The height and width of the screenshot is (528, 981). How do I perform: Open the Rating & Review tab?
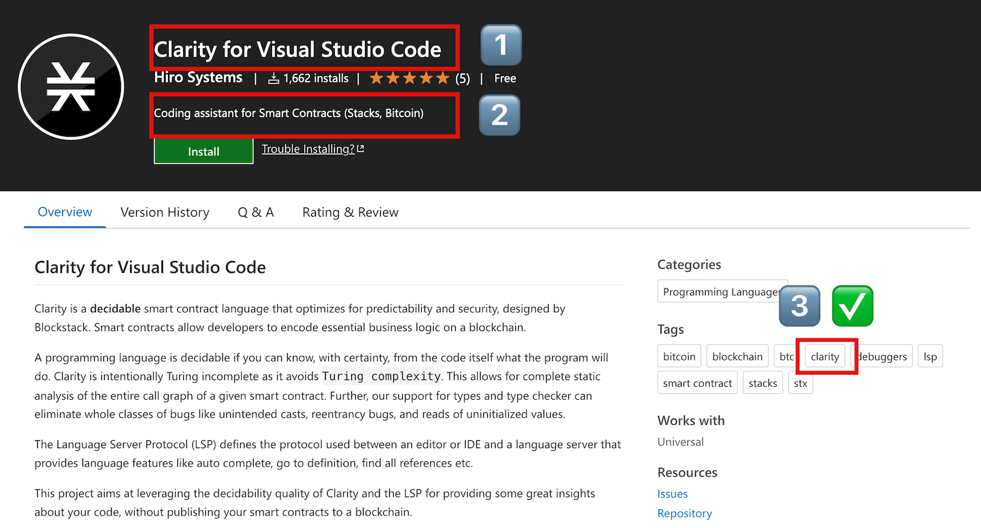[x=350, y=212]
